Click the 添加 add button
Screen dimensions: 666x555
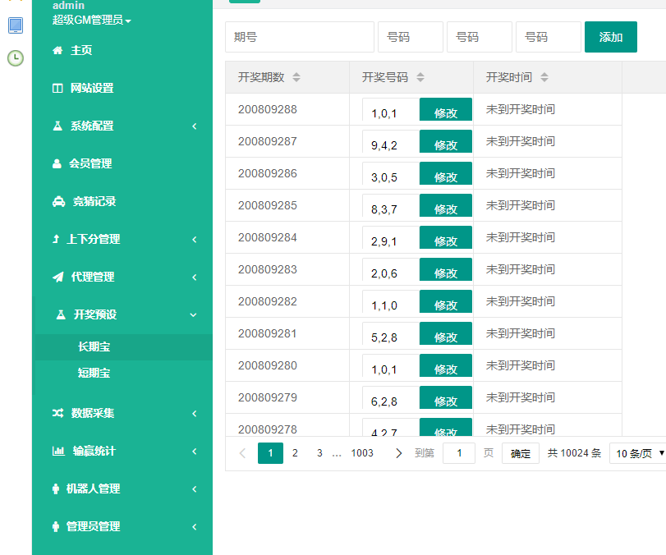pyautogui.click(x=610, y=36)
